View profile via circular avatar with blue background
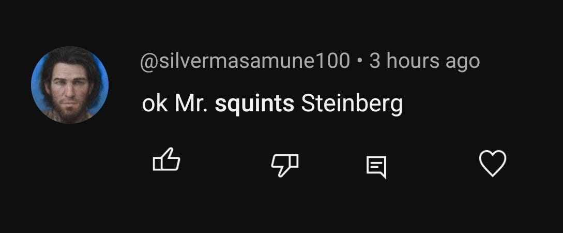Image resolution: width=563 pixels, height=233 pixels. [x=70, y=85]
